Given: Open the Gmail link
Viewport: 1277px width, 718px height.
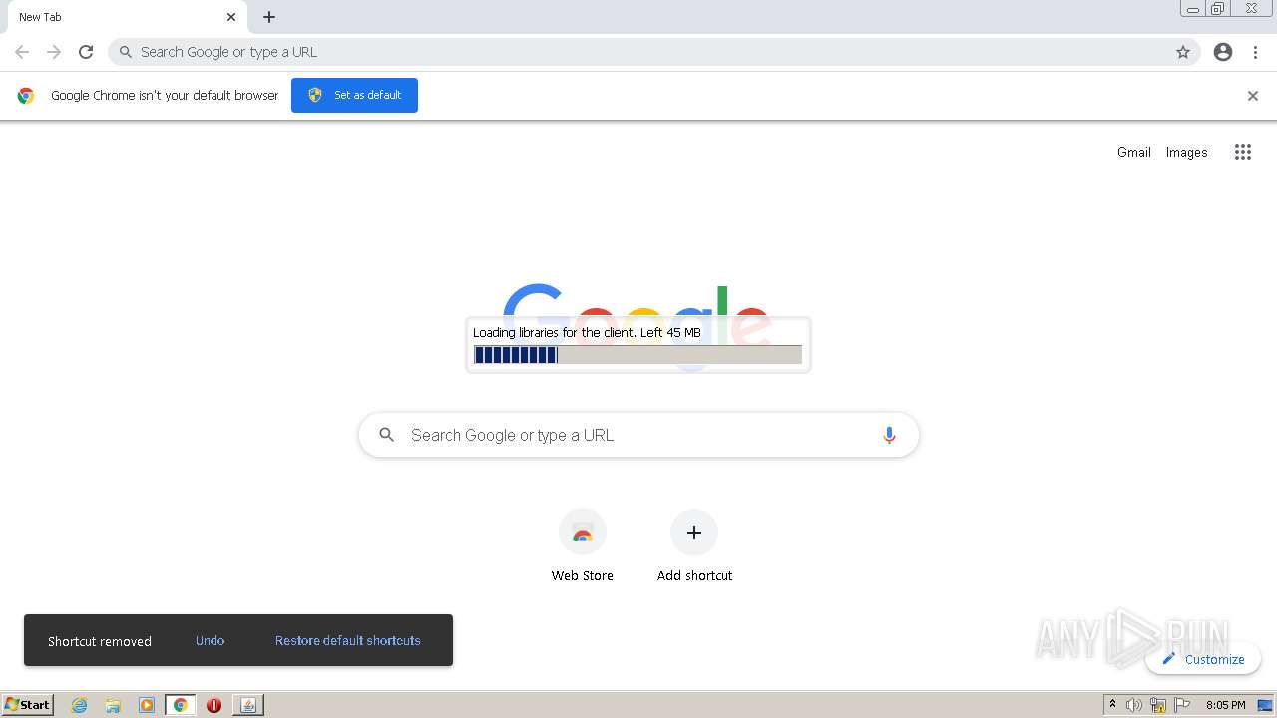Looking at the screenshot, I should click(x=1134, y=152).
